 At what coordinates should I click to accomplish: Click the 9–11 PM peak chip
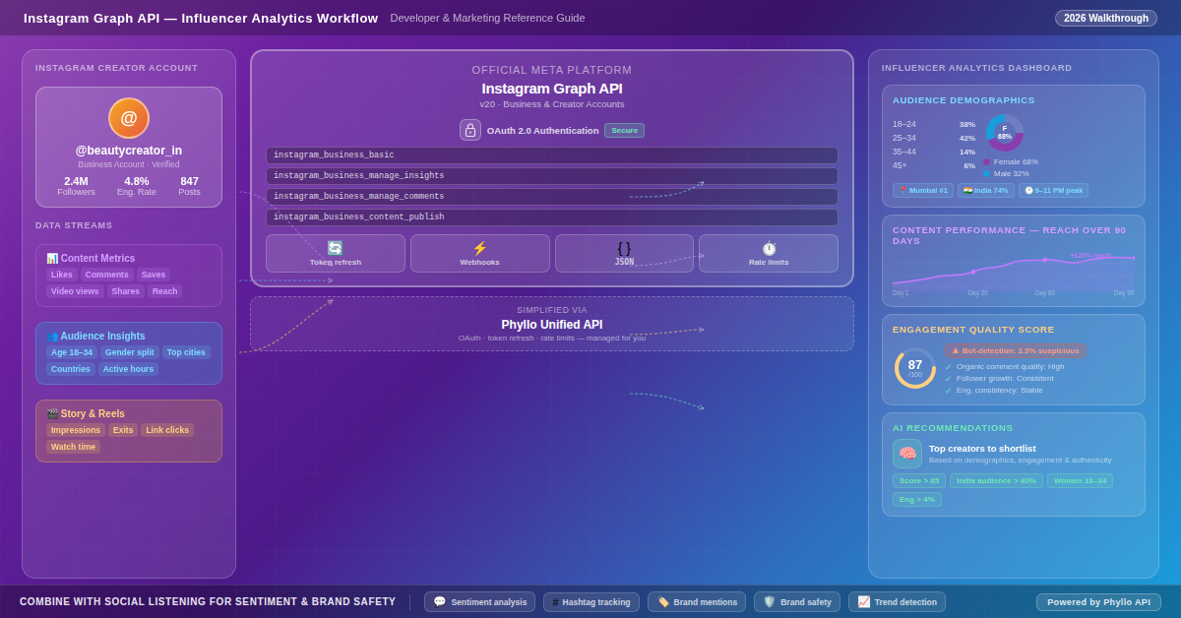pyautogui.click(x=1053, y=190)
